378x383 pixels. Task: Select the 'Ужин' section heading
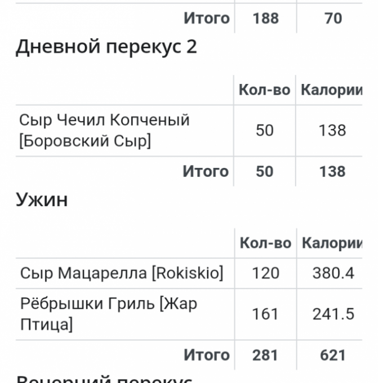42,199
